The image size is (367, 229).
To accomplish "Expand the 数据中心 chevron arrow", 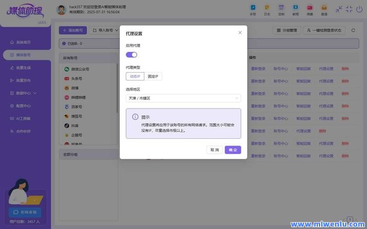I will coord(35,93).
